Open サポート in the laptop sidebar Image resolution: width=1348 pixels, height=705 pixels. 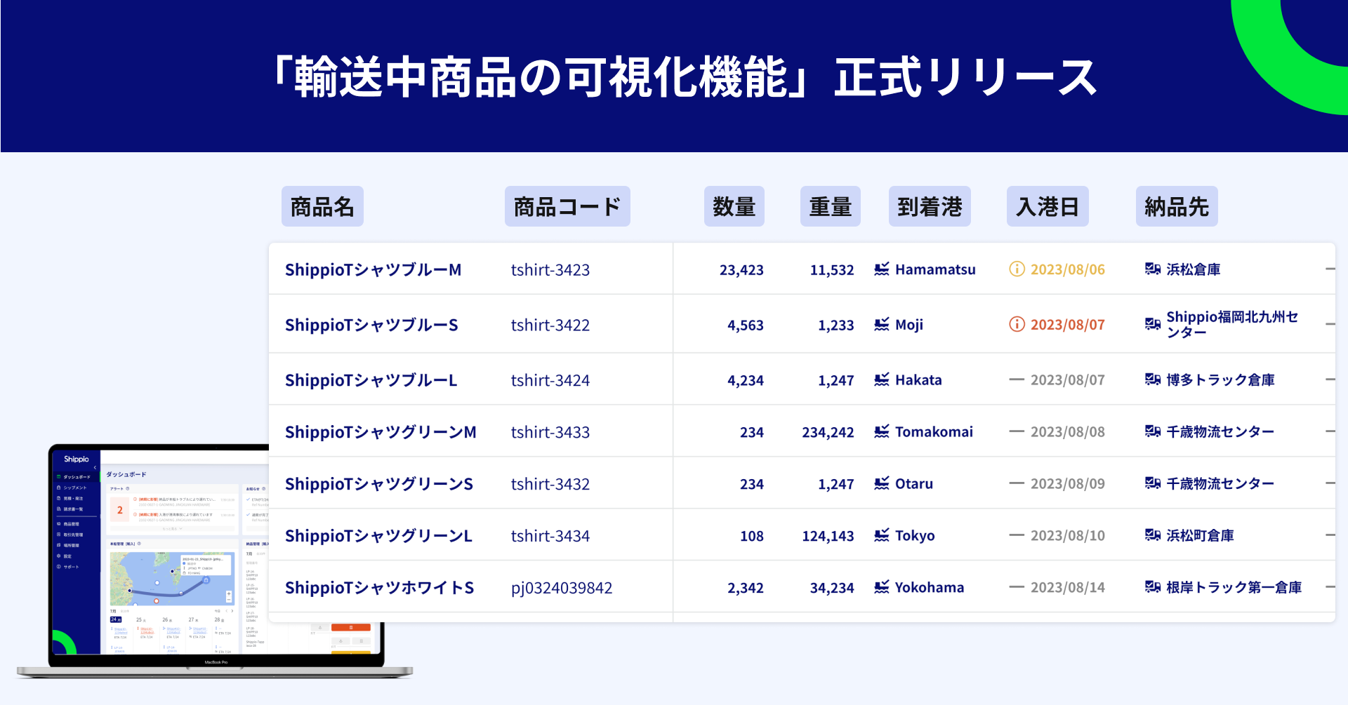68,567
